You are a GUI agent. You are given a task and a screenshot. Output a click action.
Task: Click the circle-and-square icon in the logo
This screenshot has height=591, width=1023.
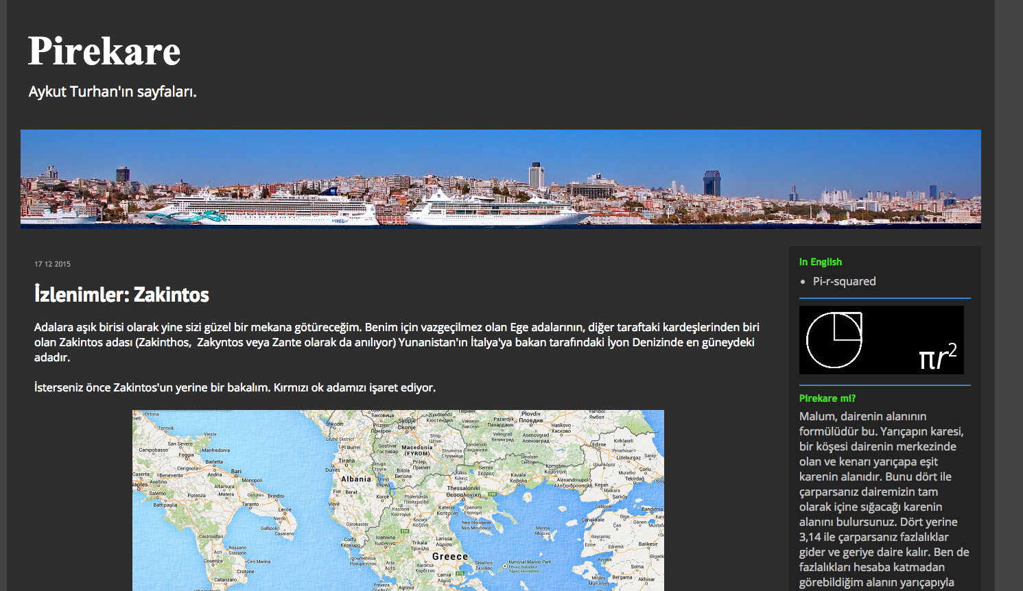tap(834, 339)
